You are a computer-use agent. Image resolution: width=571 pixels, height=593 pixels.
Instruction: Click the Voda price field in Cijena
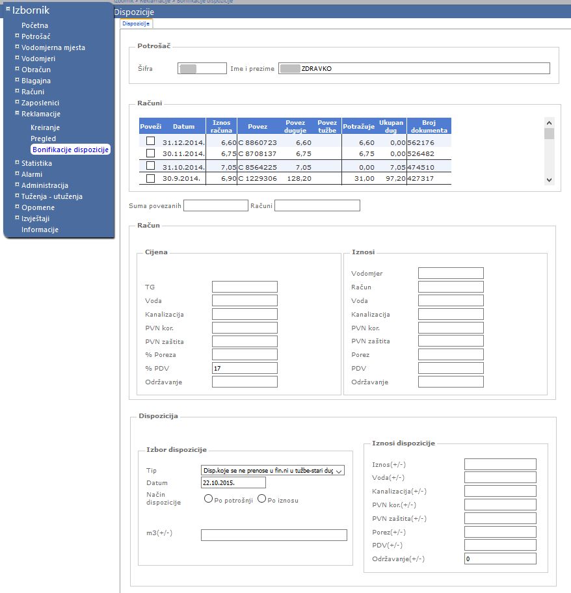coord(245,300)
